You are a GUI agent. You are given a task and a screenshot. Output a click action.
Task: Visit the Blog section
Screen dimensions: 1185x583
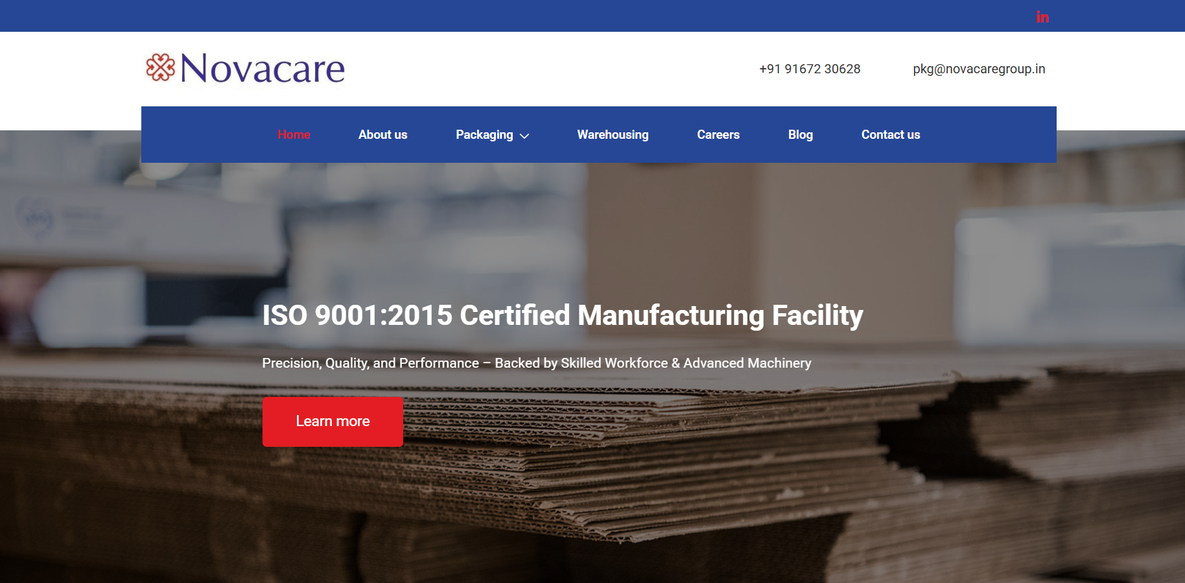tap(800, 135)
